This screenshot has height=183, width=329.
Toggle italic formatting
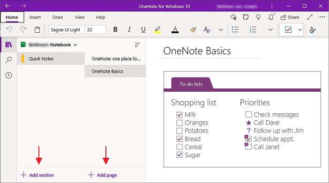[x=129, y=29]
